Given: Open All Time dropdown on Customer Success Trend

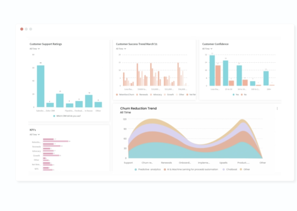Looking at the screenshot, I should click(x=120, y=49).
